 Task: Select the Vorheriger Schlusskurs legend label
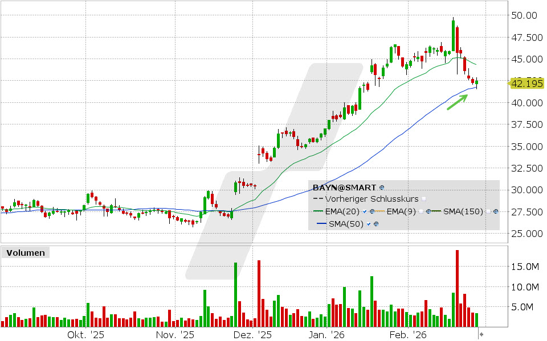point(372,199)
